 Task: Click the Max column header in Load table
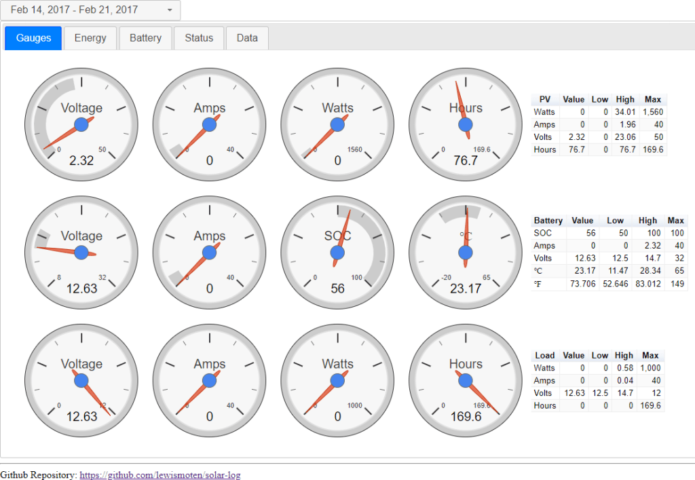[650, 355]
